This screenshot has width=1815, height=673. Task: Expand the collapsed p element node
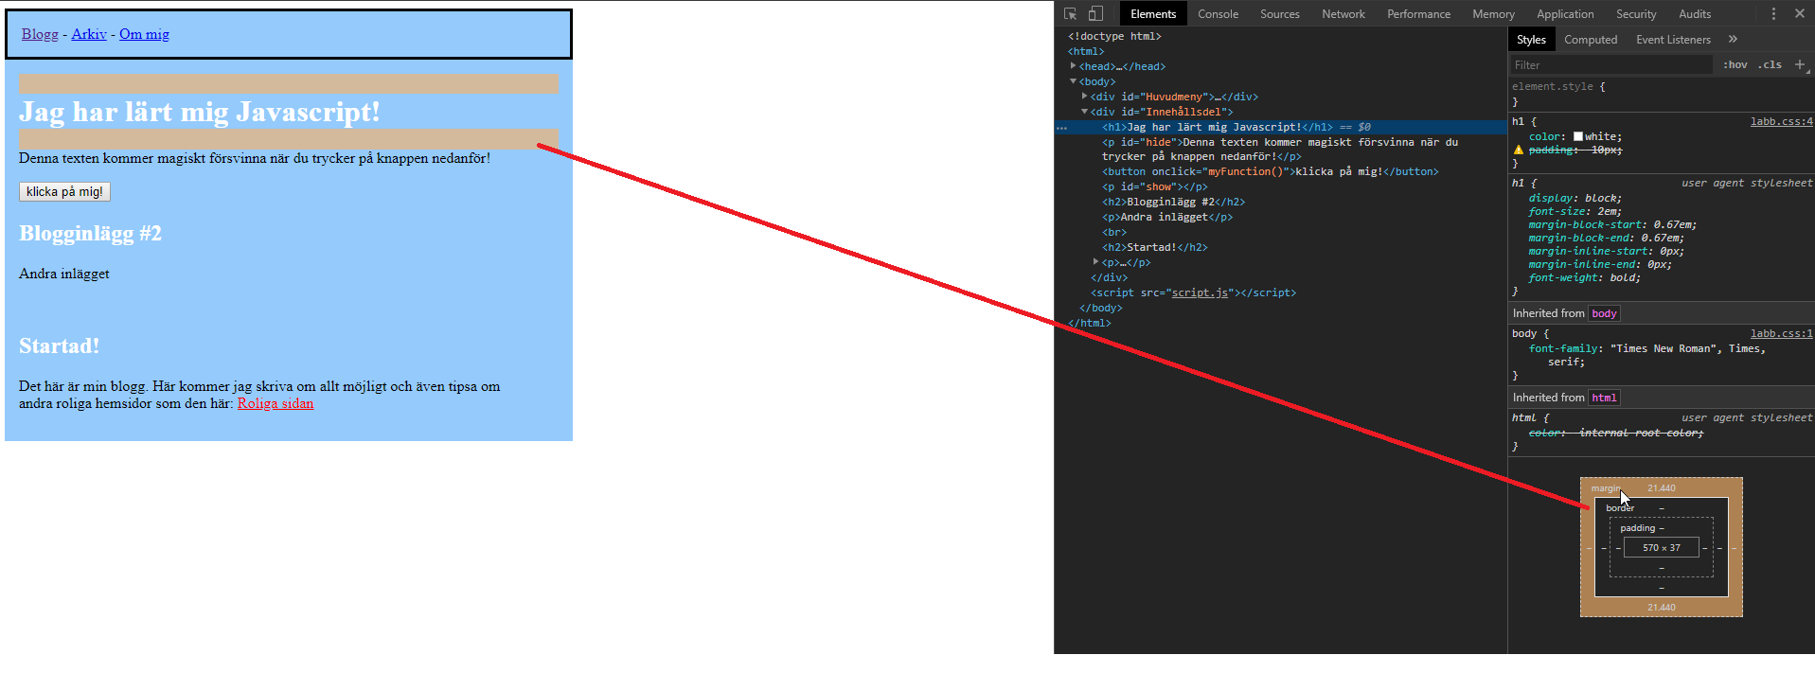point(1095,262)
